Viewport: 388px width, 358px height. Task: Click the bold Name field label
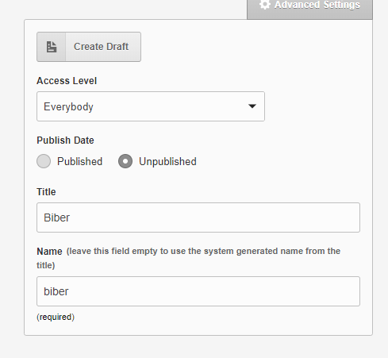coord(49,251)
